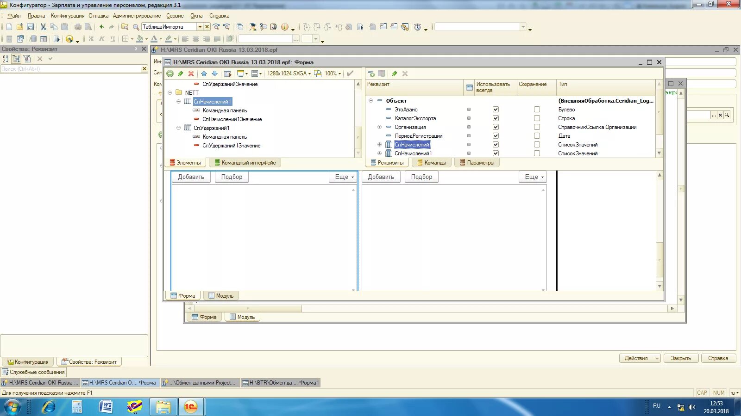The width and height of the screenshot is (741, 416).
Task: Toggle 'Использовать всегда' for ЭтоАванс
Action: click(496, 110)
